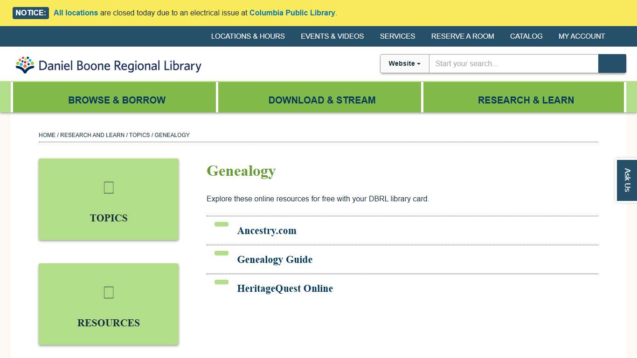The image size is (637, 358).
Task: Click the search submit button
Action: [x=612, y=63]
